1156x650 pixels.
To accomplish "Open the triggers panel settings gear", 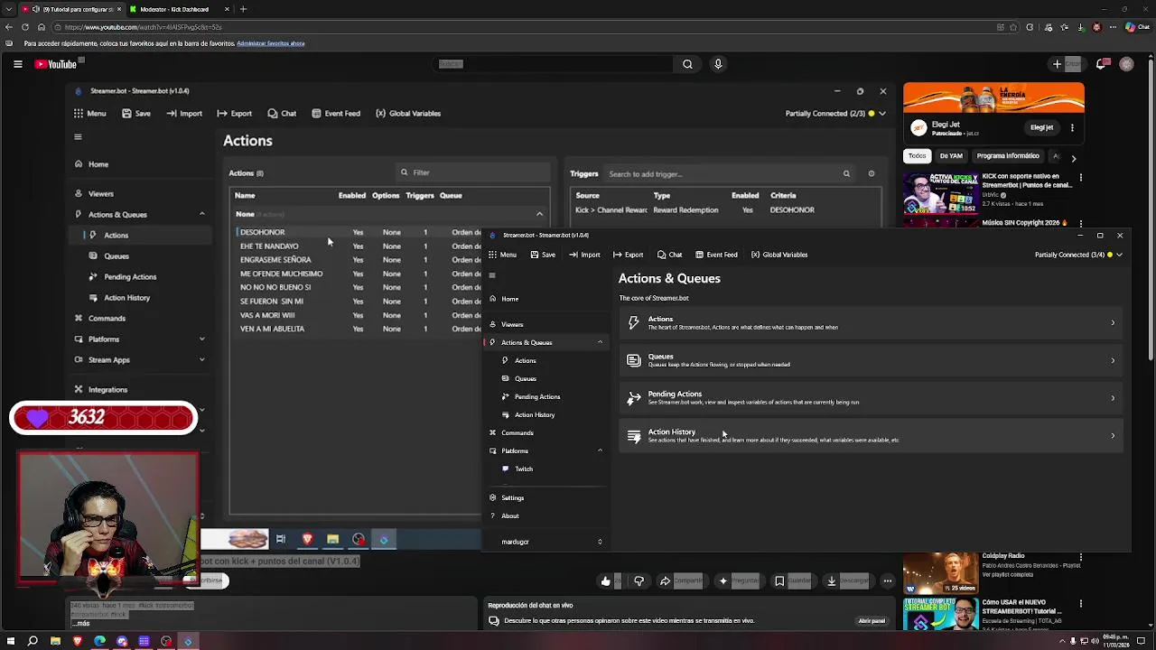I will point(871,173).
